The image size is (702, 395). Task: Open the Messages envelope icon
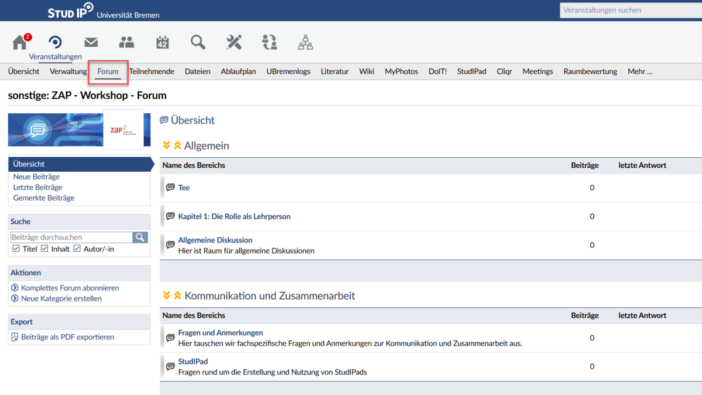point(91,43)
